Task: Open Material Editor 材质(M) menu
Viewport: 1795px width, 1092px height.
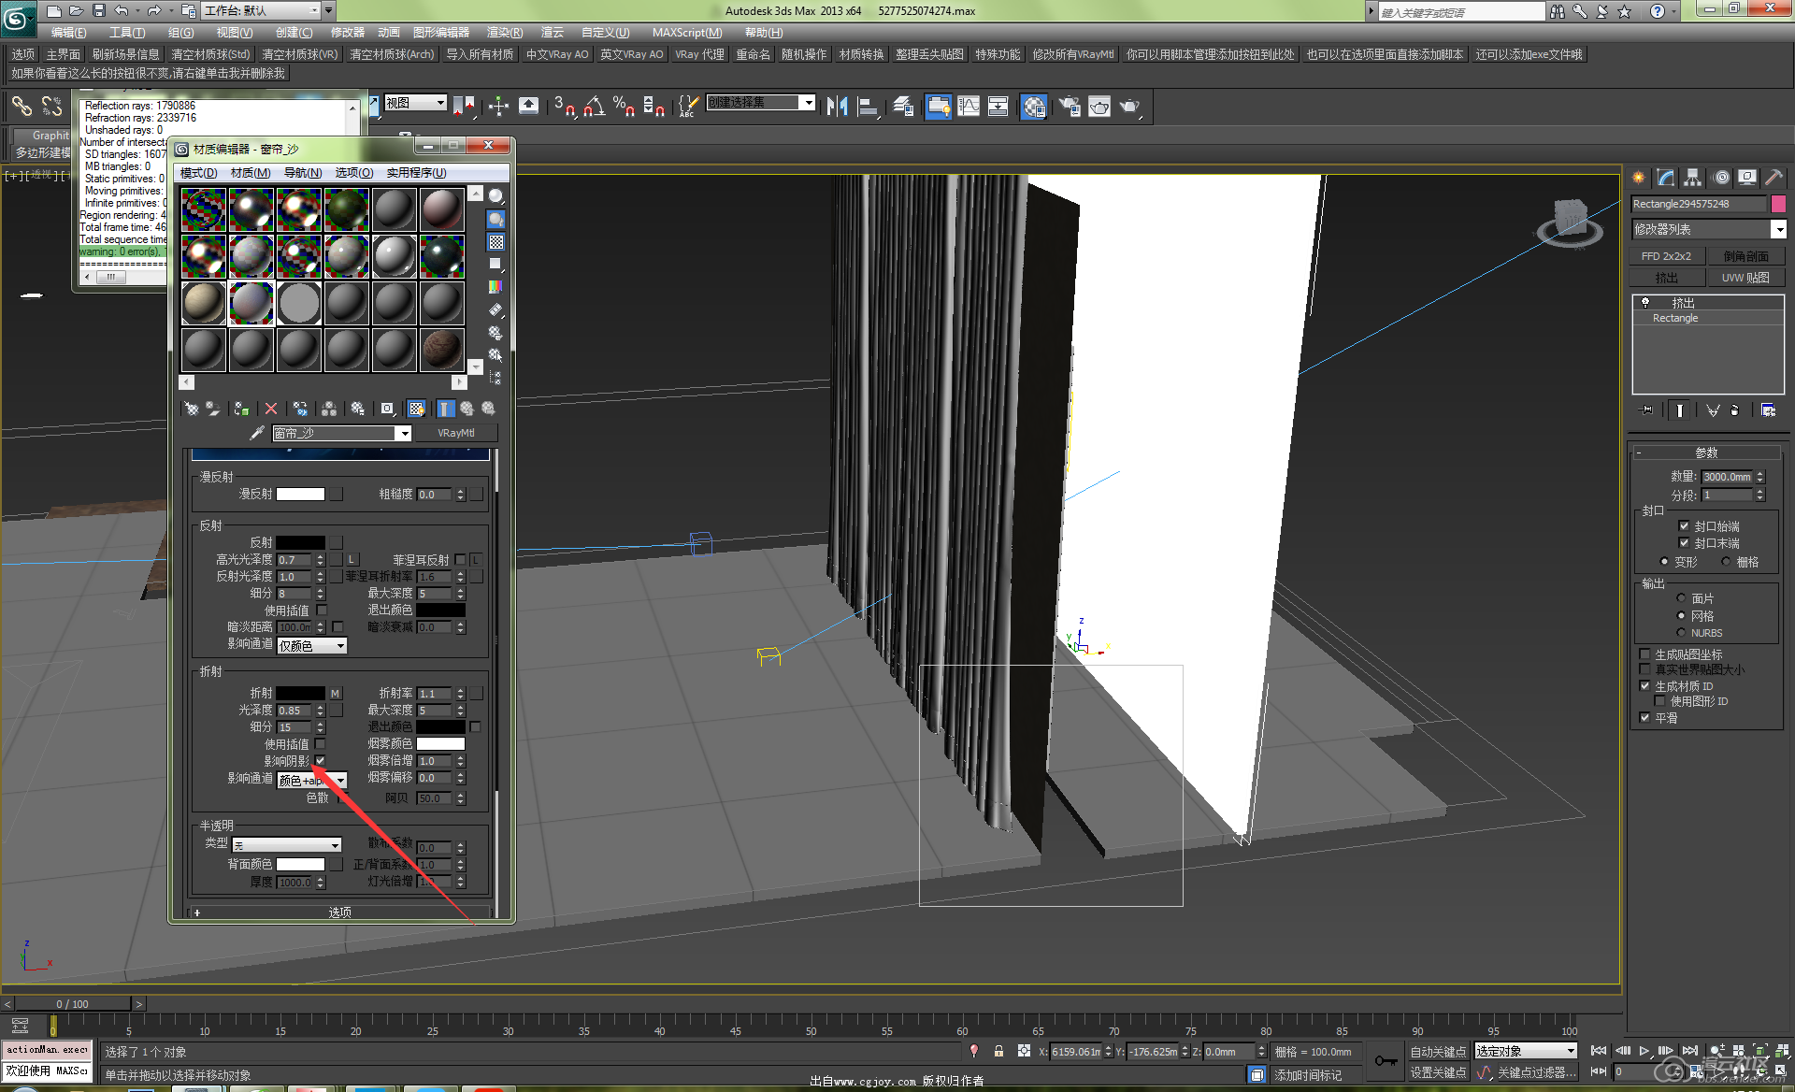Action: point(251,173)
